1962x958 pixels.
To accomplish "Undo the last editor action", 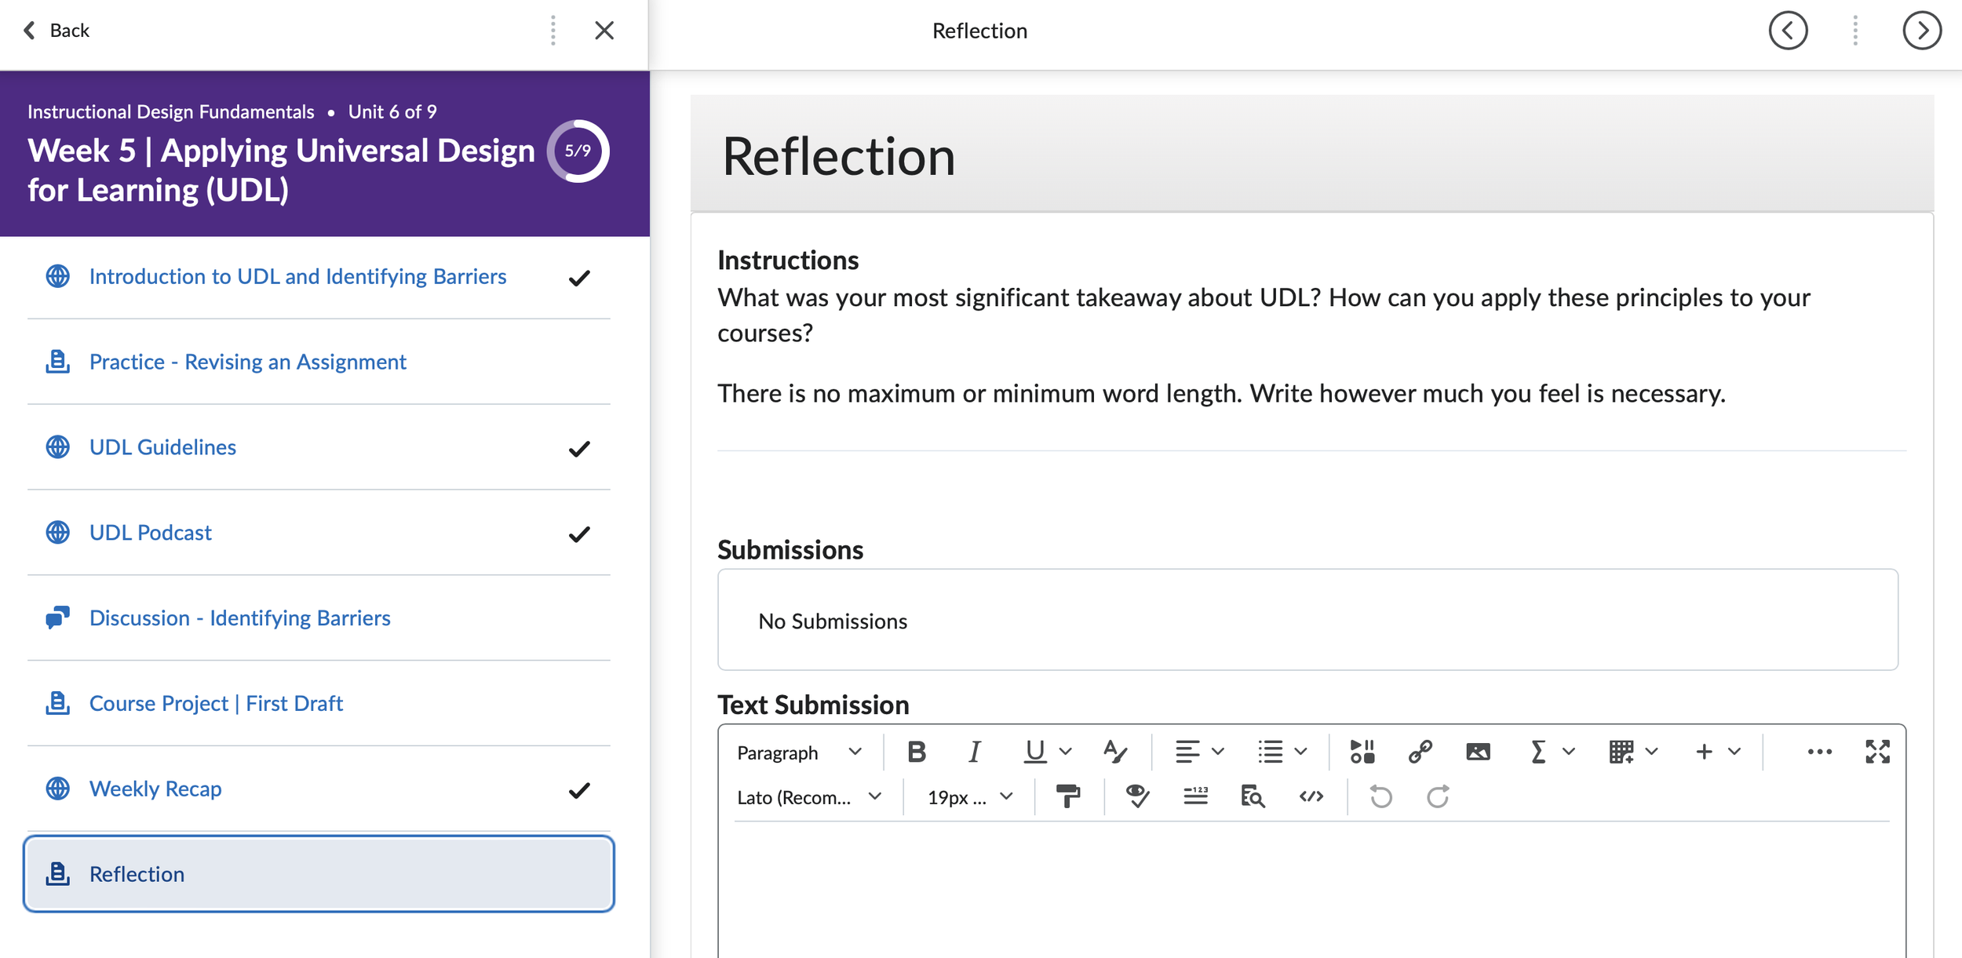I will [x=1380, y=796].
